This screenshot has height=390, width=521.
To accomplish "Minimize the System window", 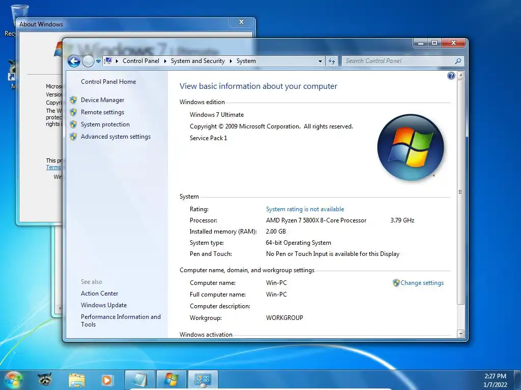I will pyautogui.click(x=420, y=43).
